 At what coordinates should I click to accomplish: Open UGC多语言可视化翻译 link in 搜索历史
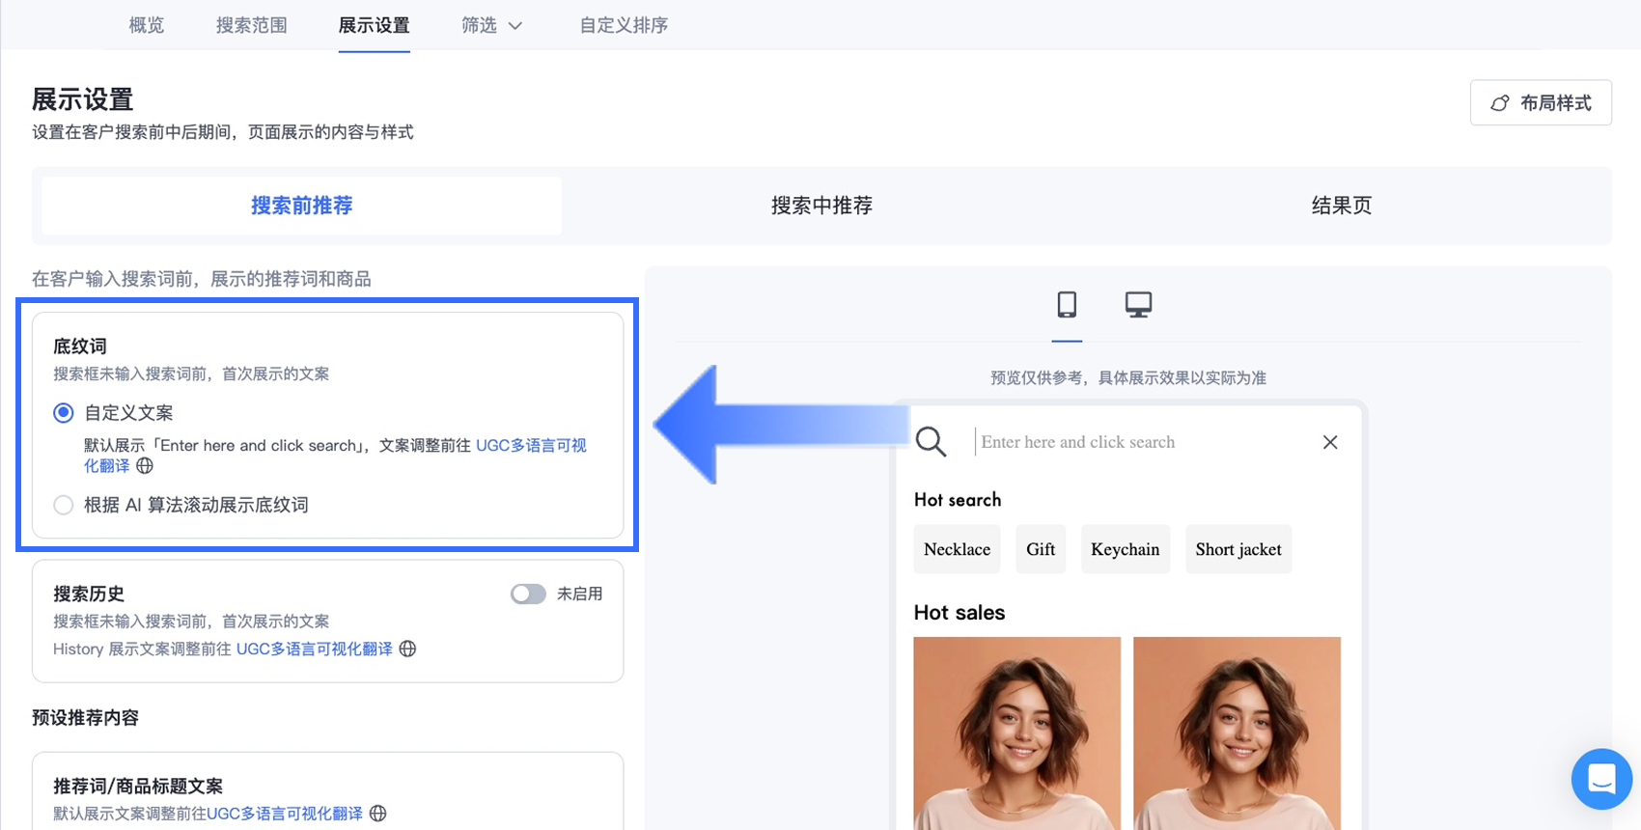click(315, 649)
